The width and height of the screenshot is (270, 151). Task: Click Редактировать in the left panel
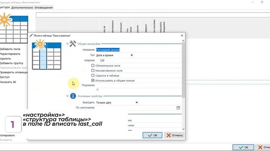pyautogui.click(x=10, y=54)
